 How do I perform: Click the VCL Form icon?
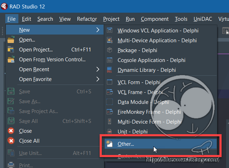coord(110,82)
